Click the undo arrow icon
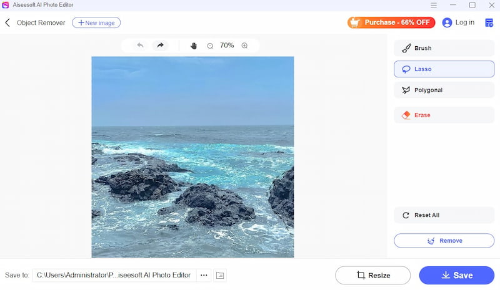The height and width of the screenshot is (290, 500). coord(140,46)
